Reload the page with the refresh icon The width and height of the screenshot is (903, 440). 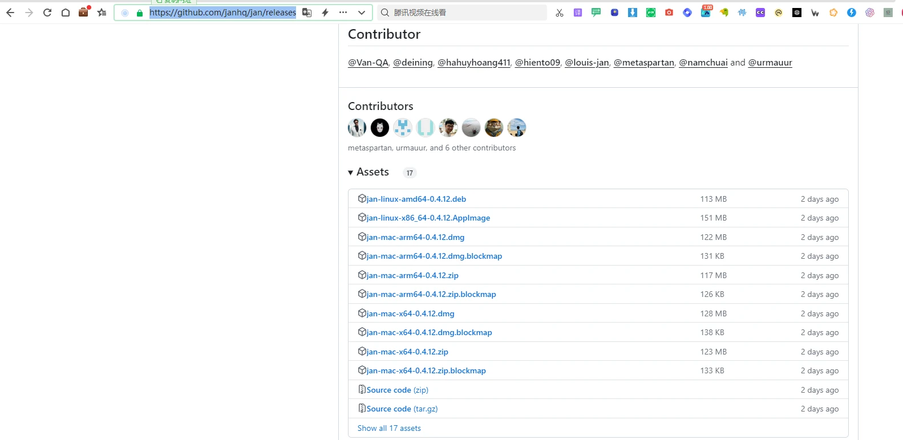click(x=47, y=13)
